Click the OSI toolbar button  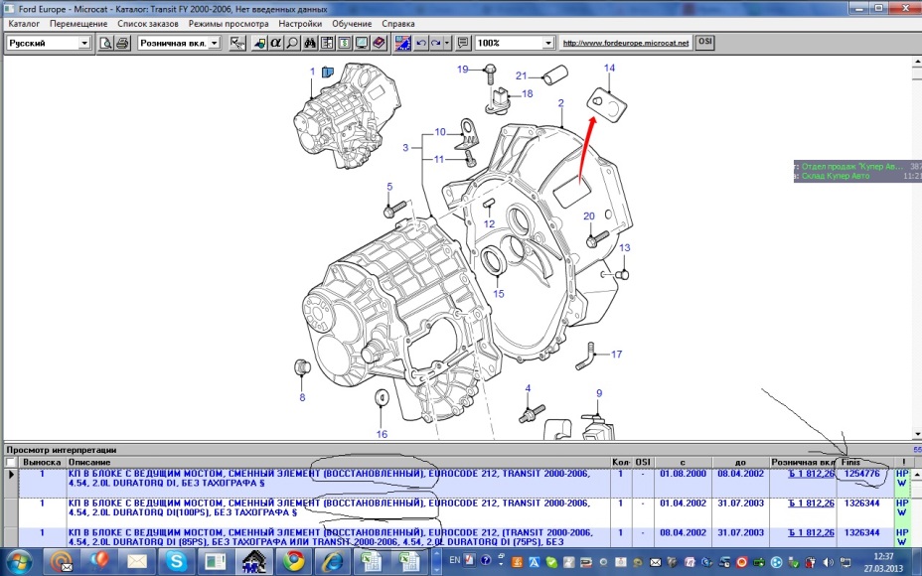[x=705, y=43]
